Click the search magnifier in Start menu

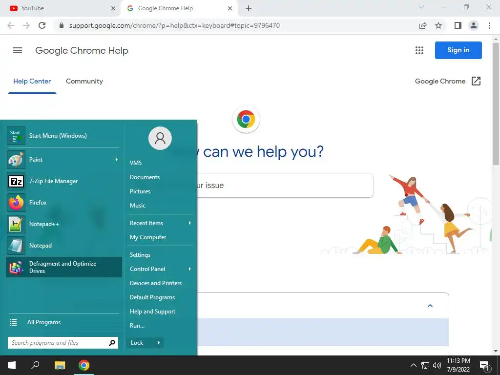tap(112, 343)
